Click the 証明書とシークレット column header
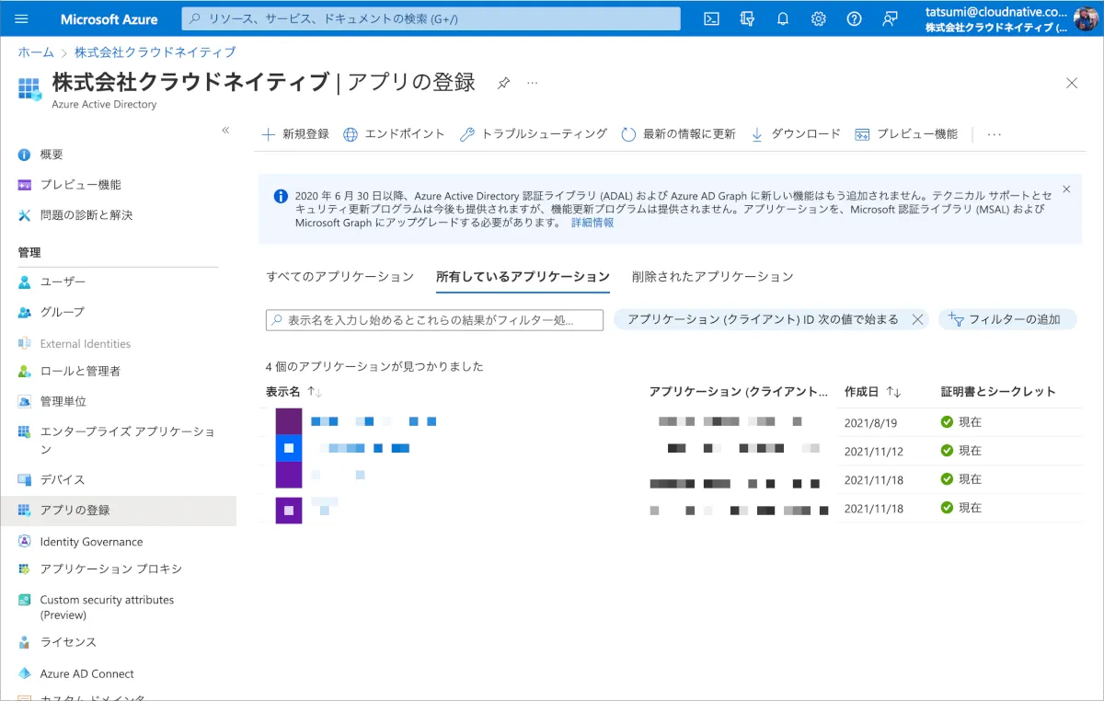Screen dimensions: 1104x701 [998, 392]
